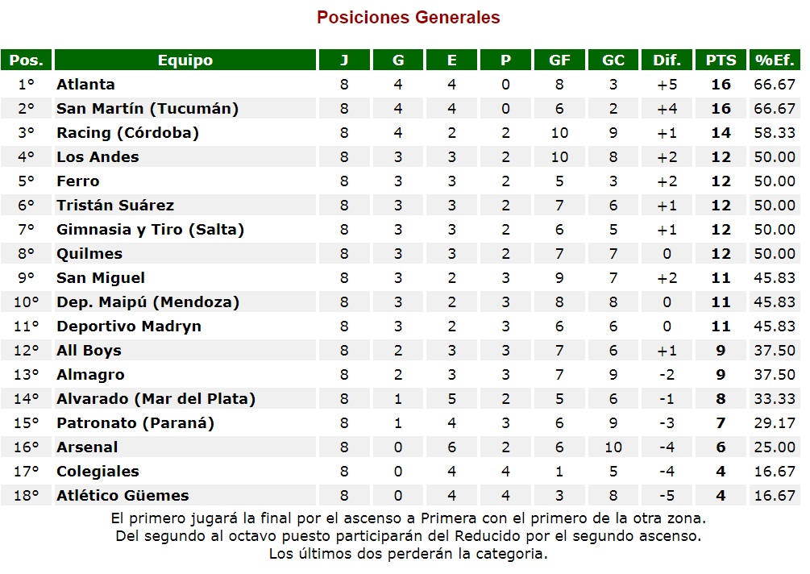
Task: Click the %Ef. column header
Action: click(775, 60)
